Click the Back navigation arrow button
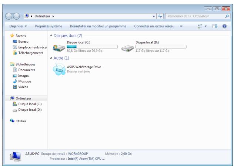The image size is (234, 166). (9, 16)
